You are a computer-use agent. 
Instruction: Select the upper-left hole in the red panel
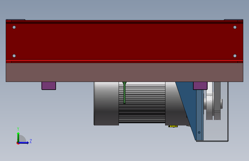coord(14,27)
